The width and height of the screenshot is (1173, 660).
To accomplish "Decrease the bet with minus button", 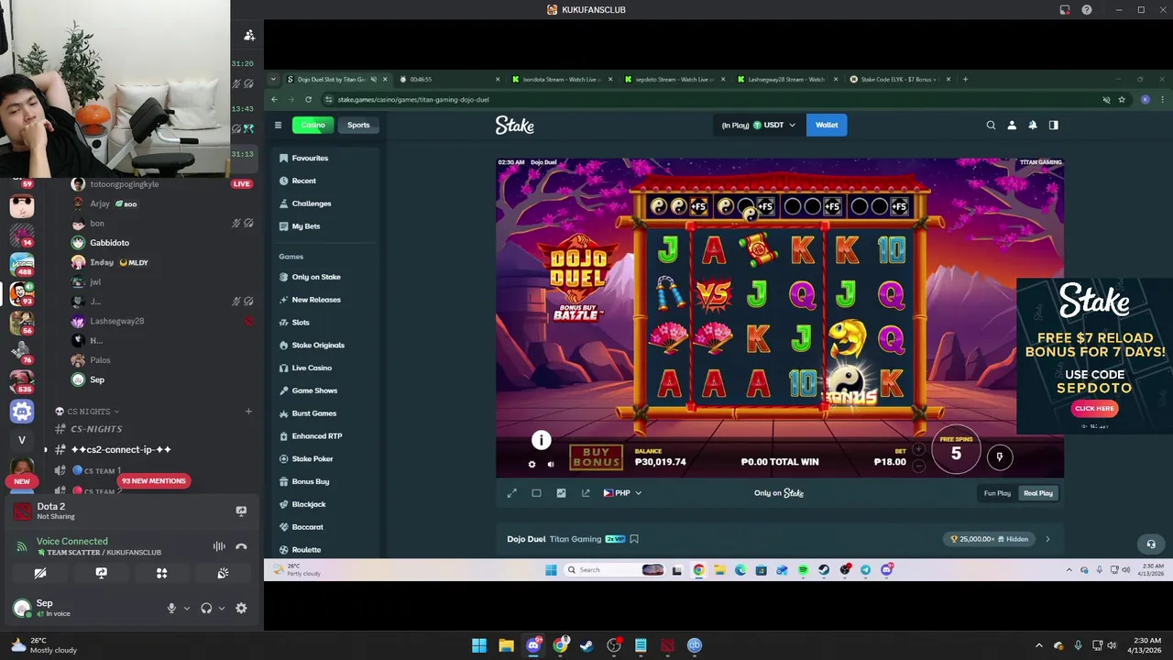I will (919, 466).
